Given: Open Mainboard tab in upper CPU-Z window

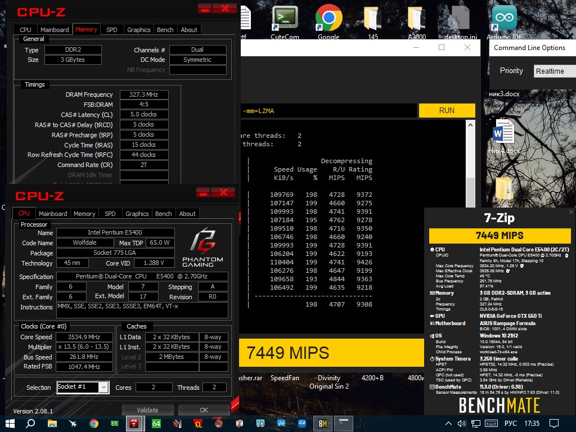Looking at the screenshot, I should point(55,30).
